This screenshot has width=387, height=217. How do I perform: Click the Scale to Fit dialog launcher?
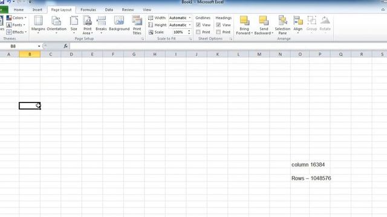tap(190, 39)
